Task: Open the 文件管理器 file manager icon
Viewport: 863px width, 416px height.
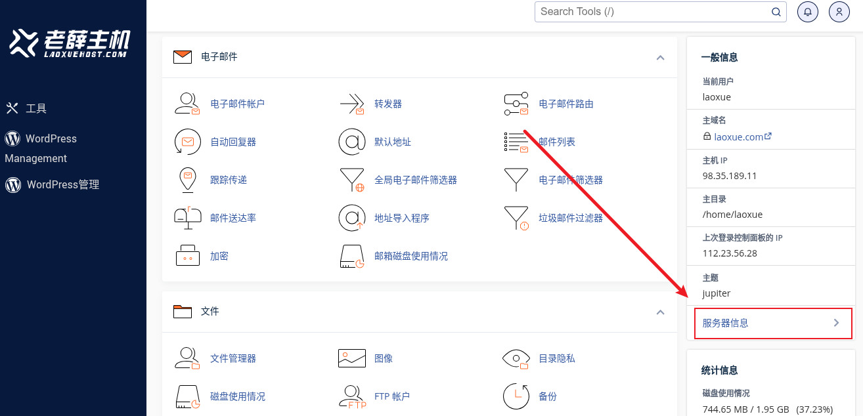Action: click(187, 358)
